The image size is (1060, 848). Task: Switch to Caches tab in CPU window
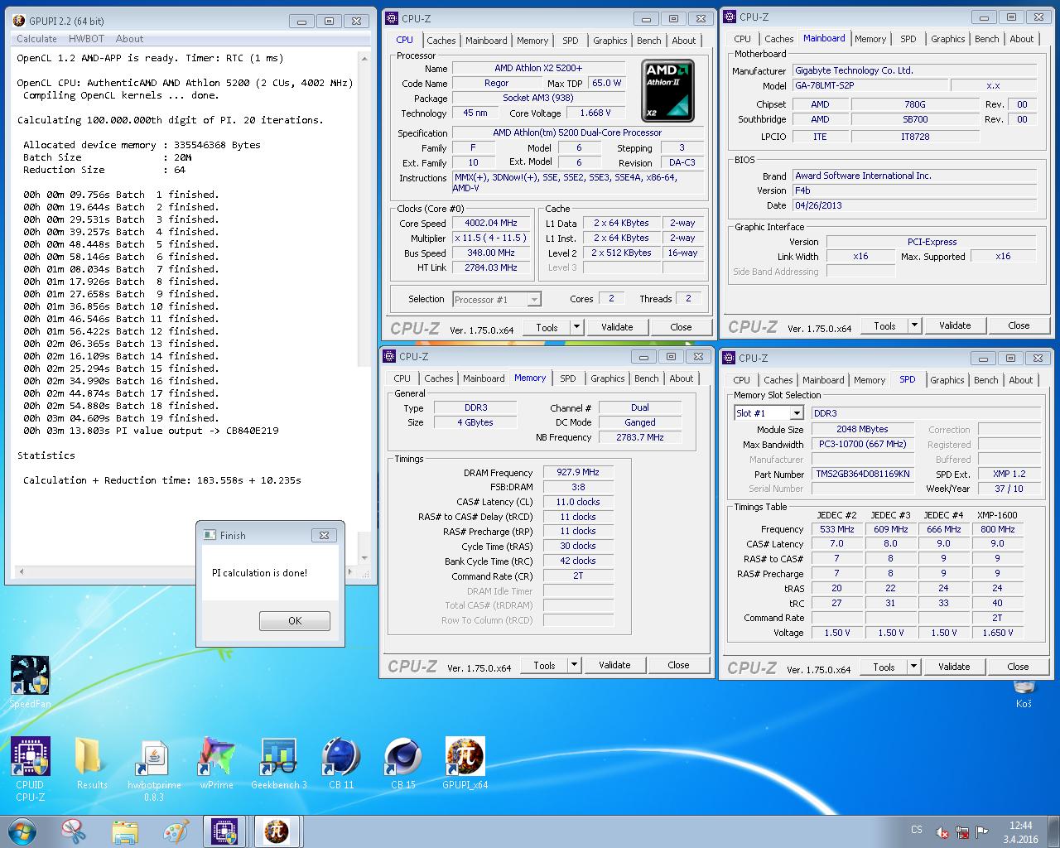[441, 41]
